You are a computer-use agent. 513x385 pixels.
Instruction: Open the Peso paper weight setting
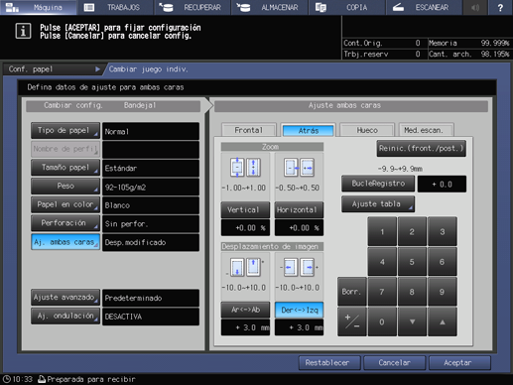(65, 186)
